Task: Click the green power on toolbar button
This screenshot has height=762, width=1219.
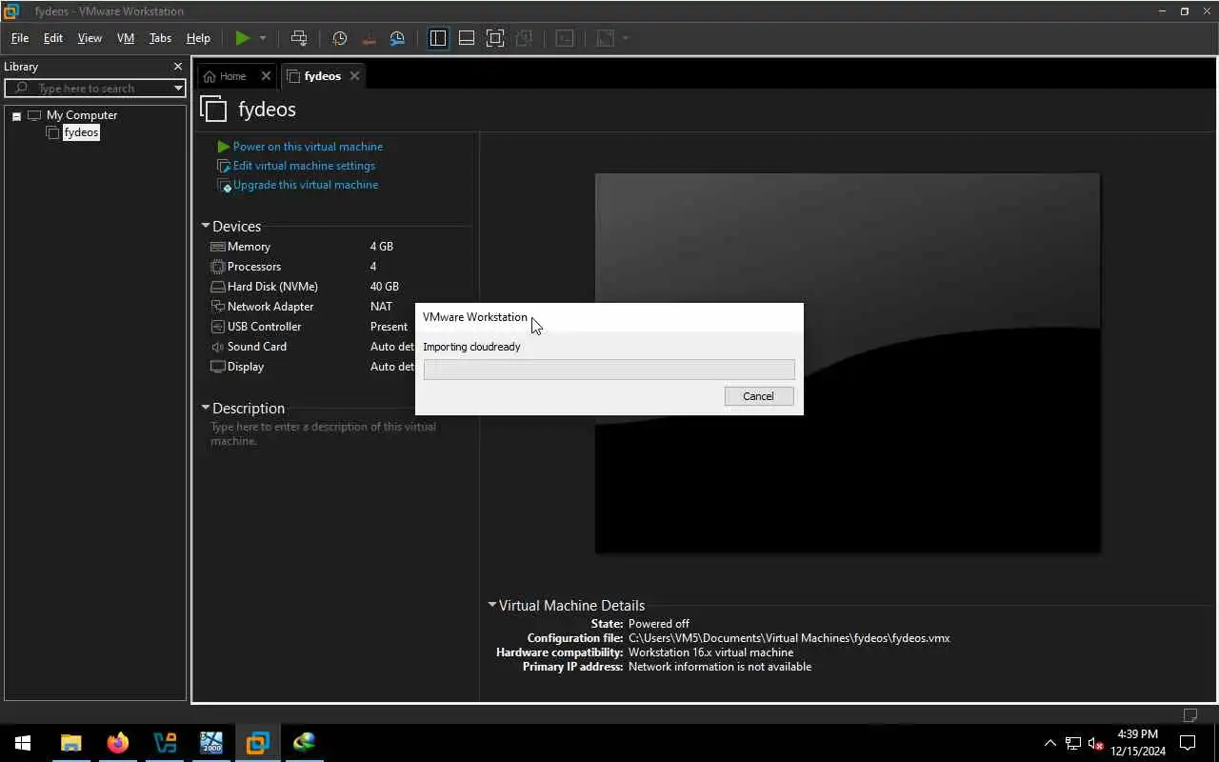Action: click(243, 38)
